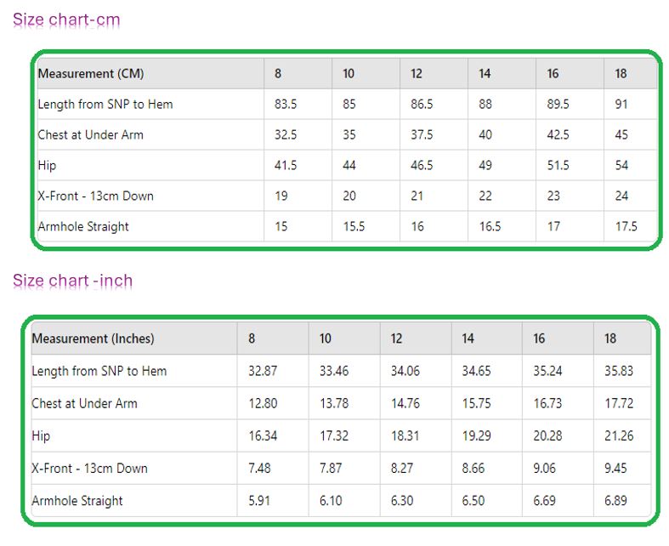Select the size 18 column header in the CM table
This screenshot has width=669, height=546.
pyautogui.click(x=621, y=74)
